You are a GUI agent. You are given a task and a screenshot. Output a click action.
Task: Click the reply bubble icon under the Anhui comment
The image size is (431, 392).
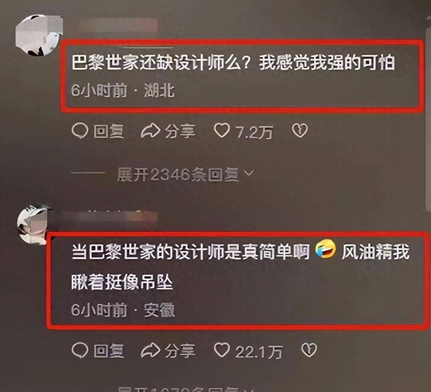[x=80, y=350]
